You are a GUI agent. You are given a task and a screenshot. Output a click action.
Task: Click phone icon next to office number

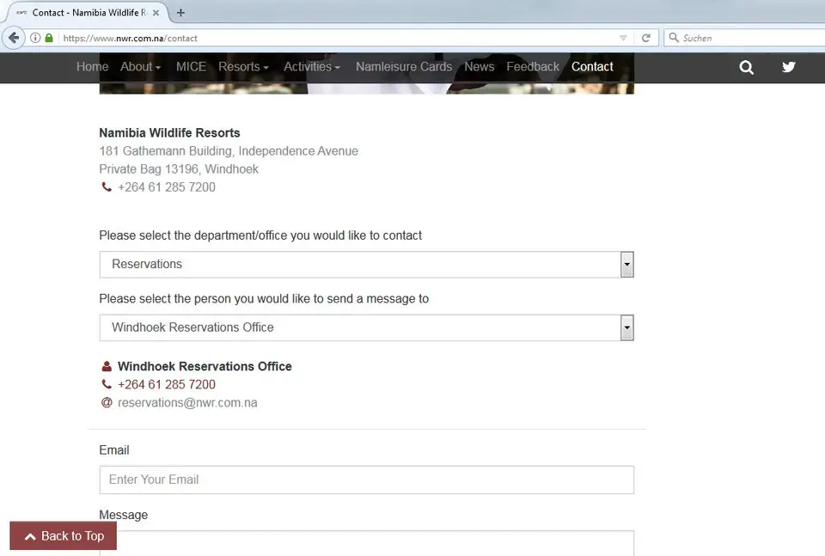107,384
